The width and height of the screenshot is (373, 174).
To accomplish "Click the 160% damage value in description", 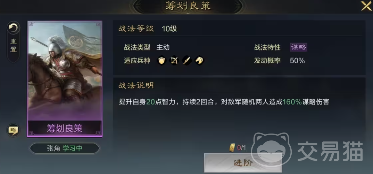I will tap(292, 102).
